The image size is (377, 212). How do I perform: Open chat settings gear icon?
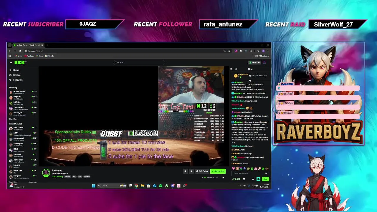click(x=252, y=179)
